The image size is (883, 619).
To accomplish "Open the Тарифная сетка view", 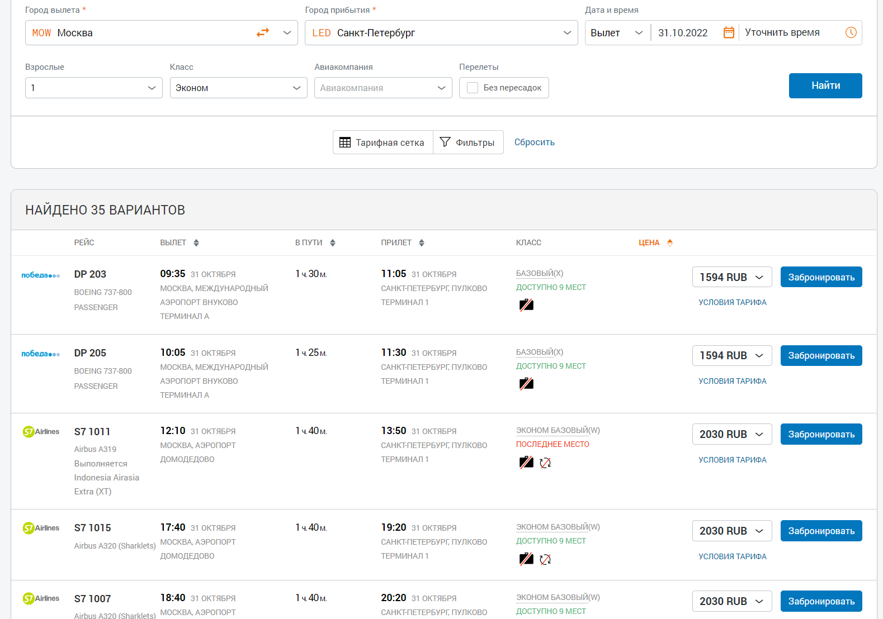I will click(383, 142).
